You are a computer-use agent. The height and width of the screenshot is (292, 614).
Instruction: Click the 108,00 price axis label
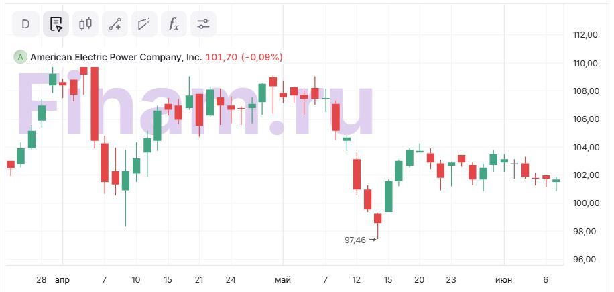pos(586,91)
